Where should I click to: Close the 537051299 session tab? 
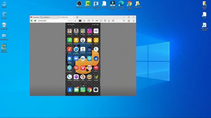point(74,17)
